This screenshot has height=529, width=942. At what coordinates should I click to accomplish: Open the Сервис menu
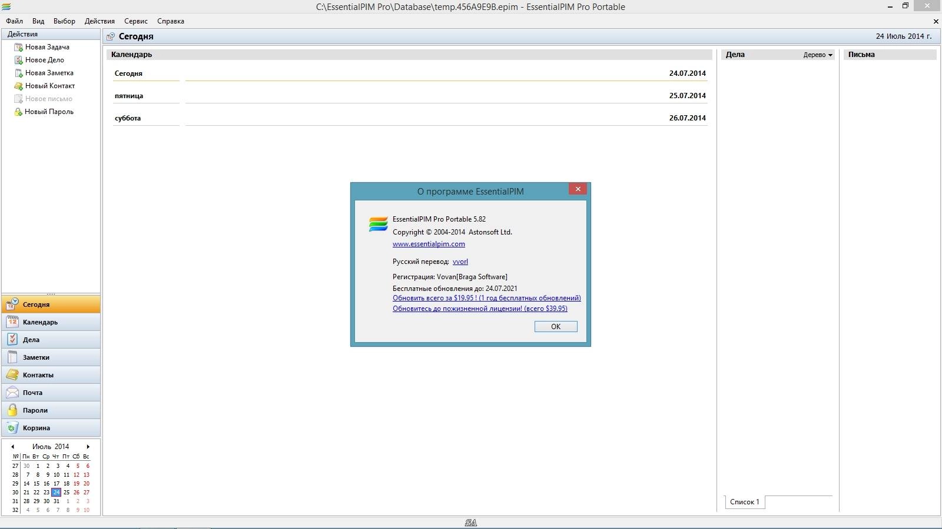(x=136, y=21)
